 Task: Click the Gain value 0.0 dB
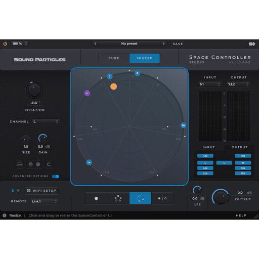[x=44, y=147]
